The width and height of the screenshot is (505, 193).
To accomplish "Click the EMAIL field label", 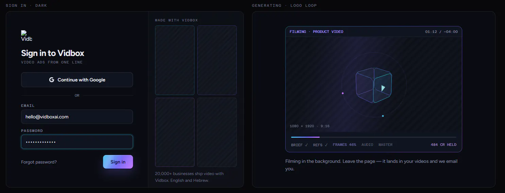I will tap(28, 106).
